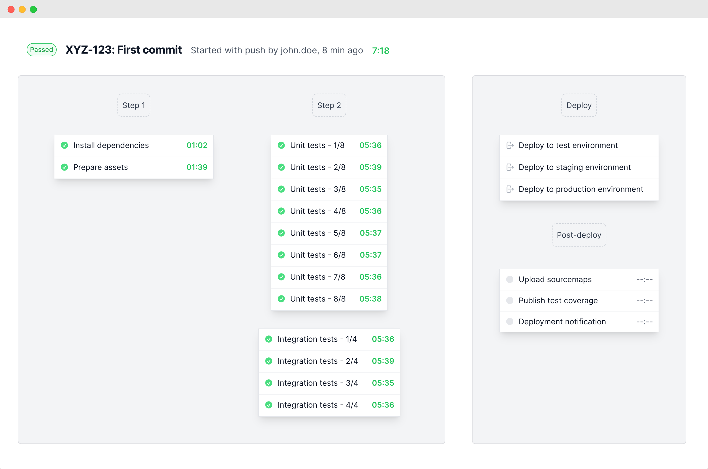Toggle the pending circle on Publish test coverage

[510, 300]
